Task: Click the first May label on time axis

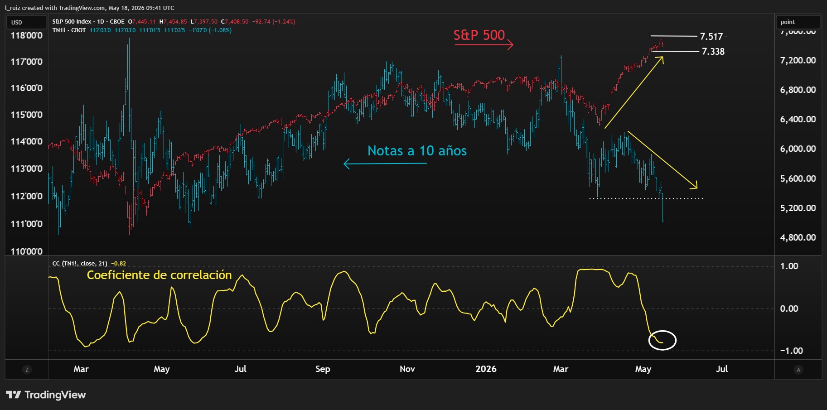Action: point(162,369)
